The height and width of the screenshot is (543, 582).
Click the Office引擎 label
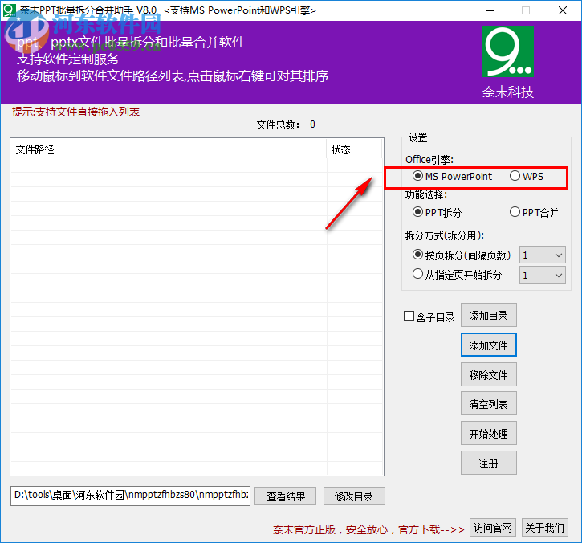(x=429, y=160)
